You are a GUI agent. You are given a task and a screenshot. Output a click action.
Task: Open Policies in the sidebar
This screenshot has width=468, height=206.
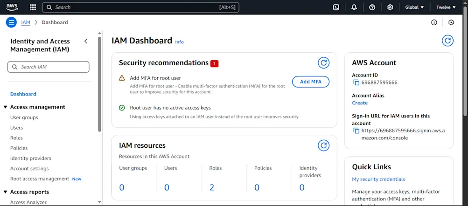pyautogui.click(x=19, y=148)
